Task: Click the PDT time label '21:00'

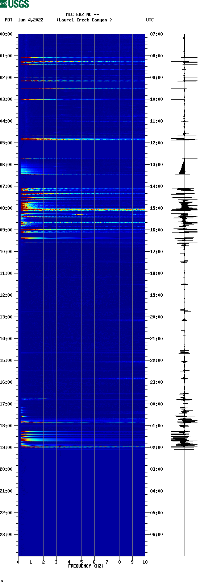Action: tap(7, 491)
